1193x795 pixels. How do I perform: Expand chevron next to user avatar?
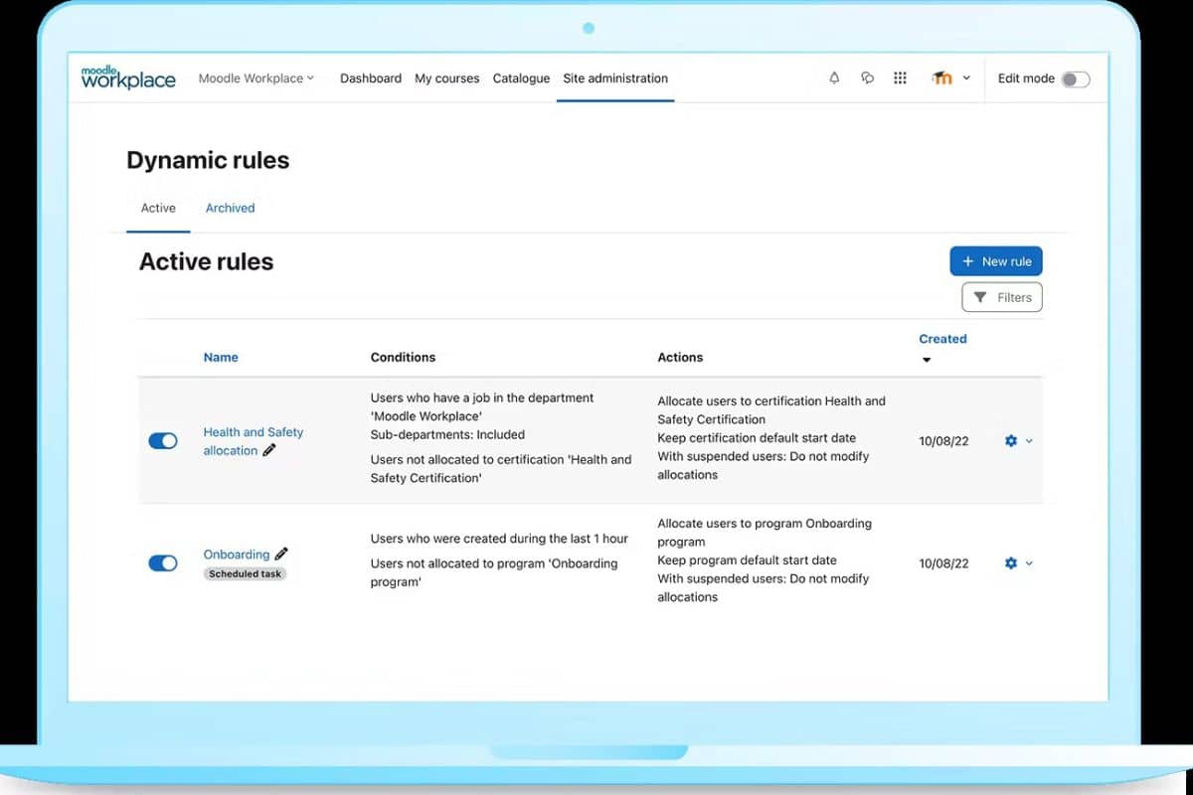[966, 78]
